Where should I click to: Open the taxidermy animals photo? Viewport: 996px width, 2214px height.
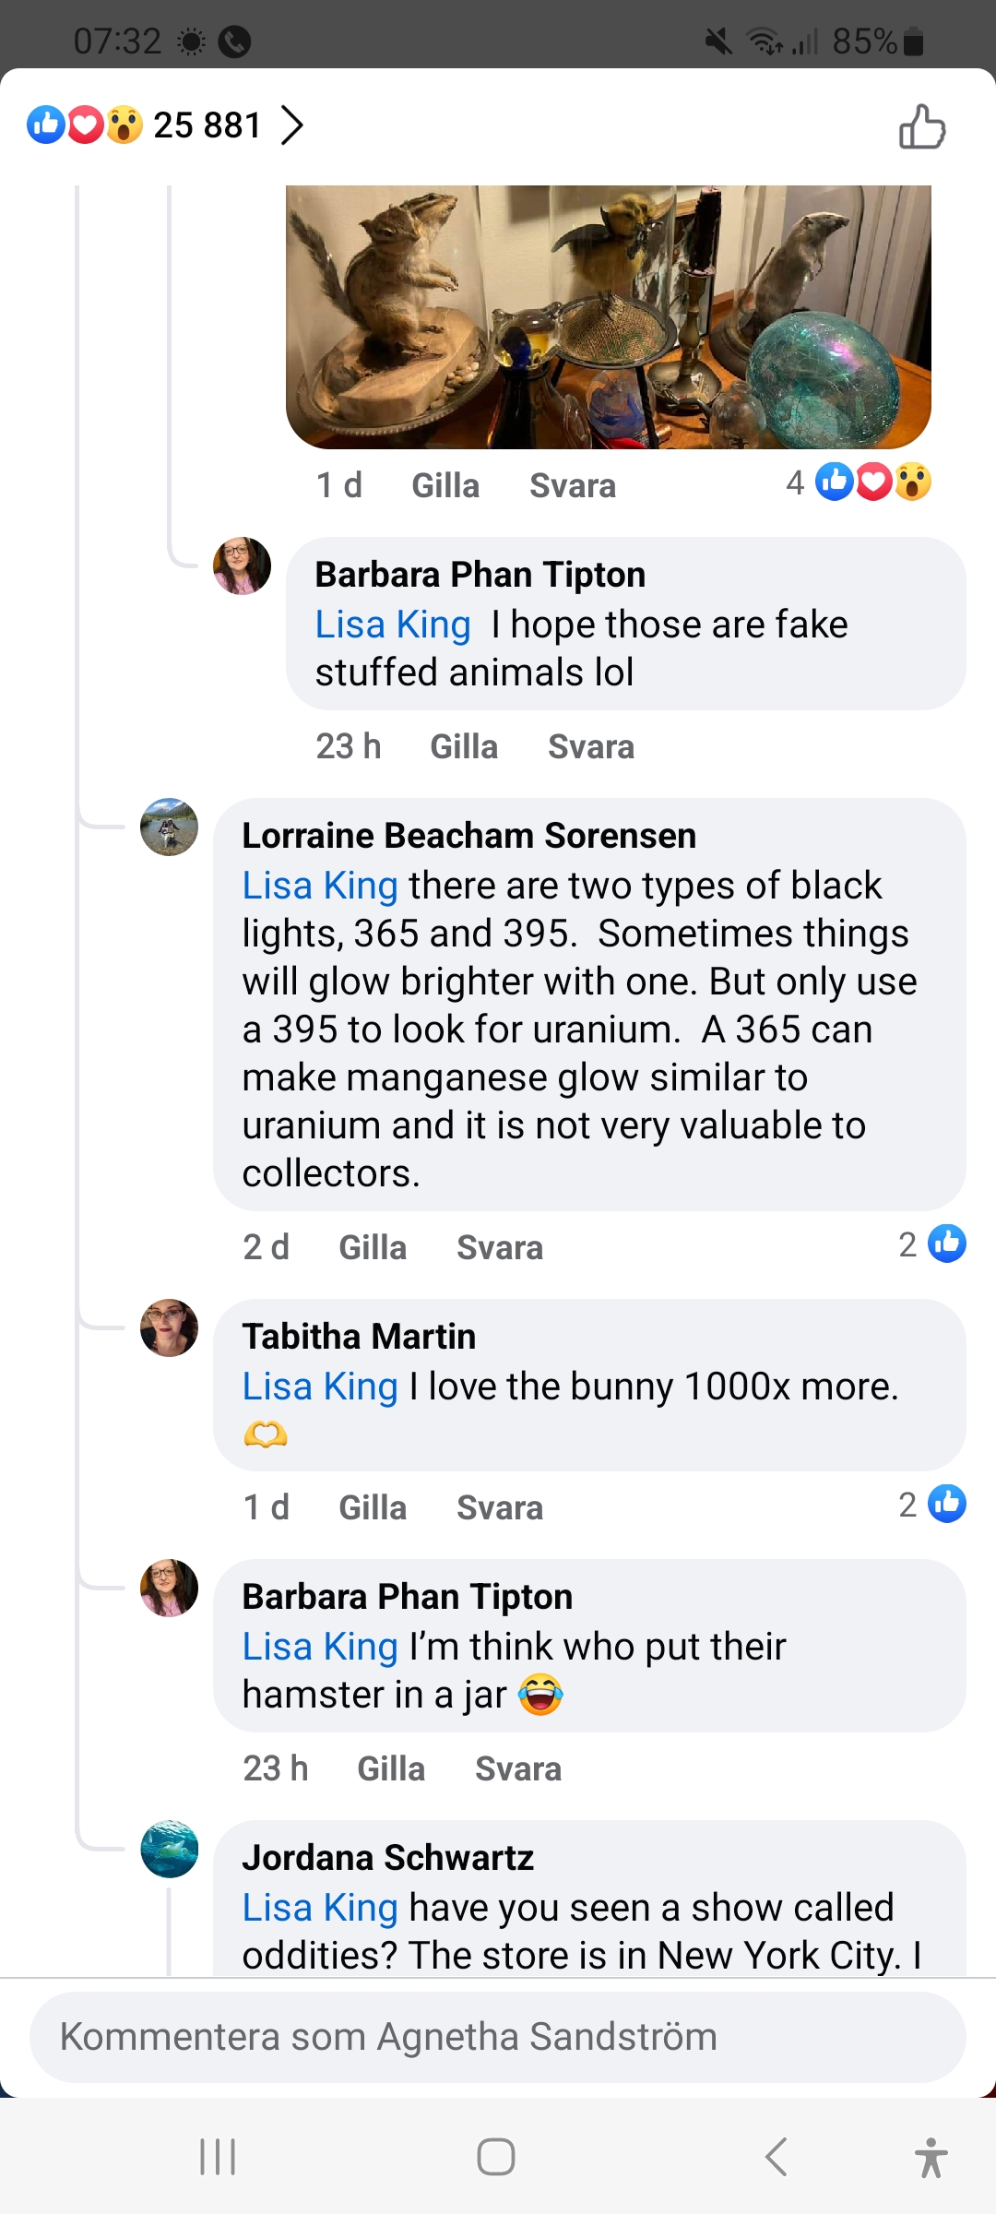608,316
